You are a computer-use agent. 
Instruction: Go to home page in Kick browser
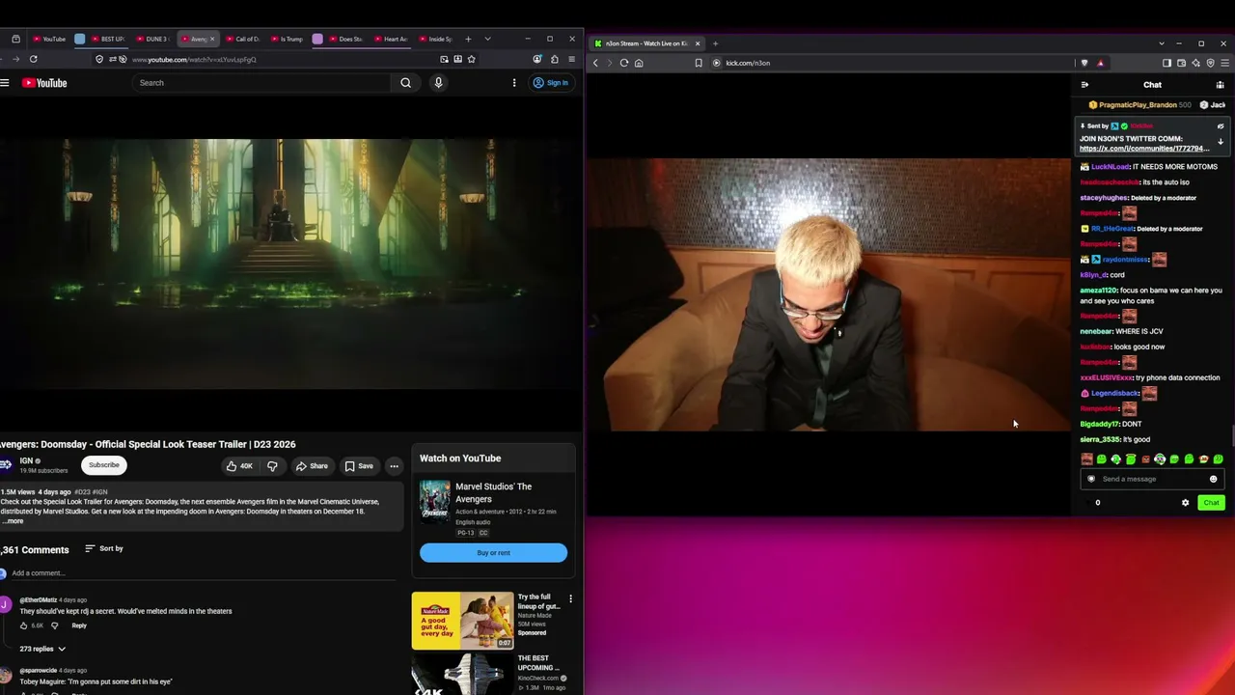pos(639,63)
